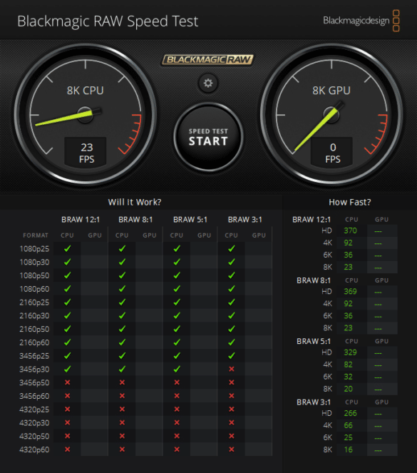Click the Blackmagicdesign logo
The width and height of the screenshot is (417, 473).
click(x=361, y=21)
